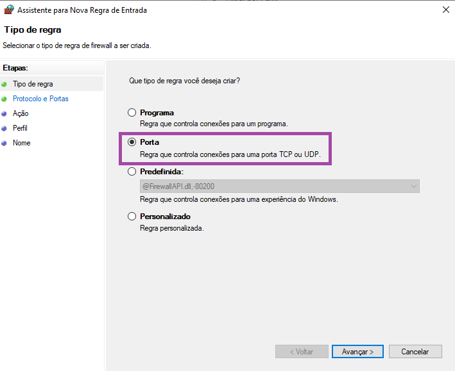Image resolution: width=455 pixels, height=371 pixels.
Task: Click the green bullet beside Tipo de regra
Action: 4,84
